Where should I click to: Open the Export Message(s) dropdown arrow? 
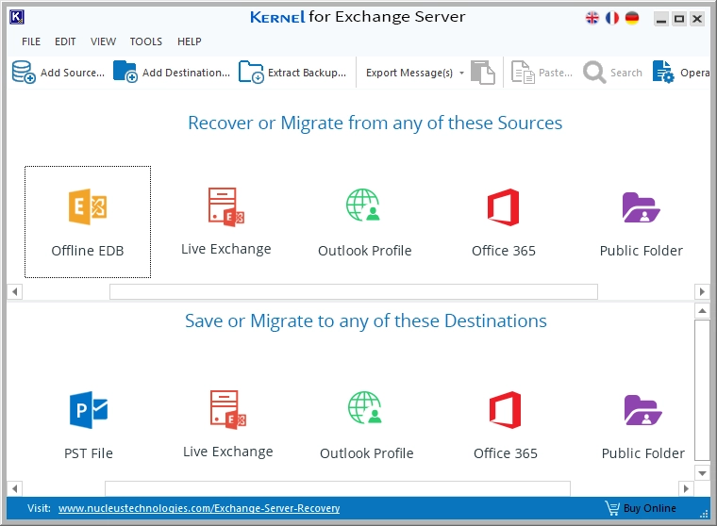(x=462, y=74)
